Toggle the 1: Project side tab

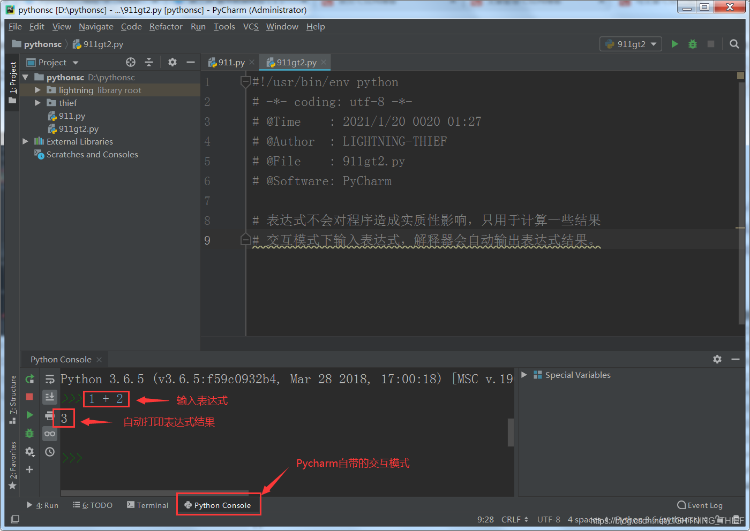(12, 82)
